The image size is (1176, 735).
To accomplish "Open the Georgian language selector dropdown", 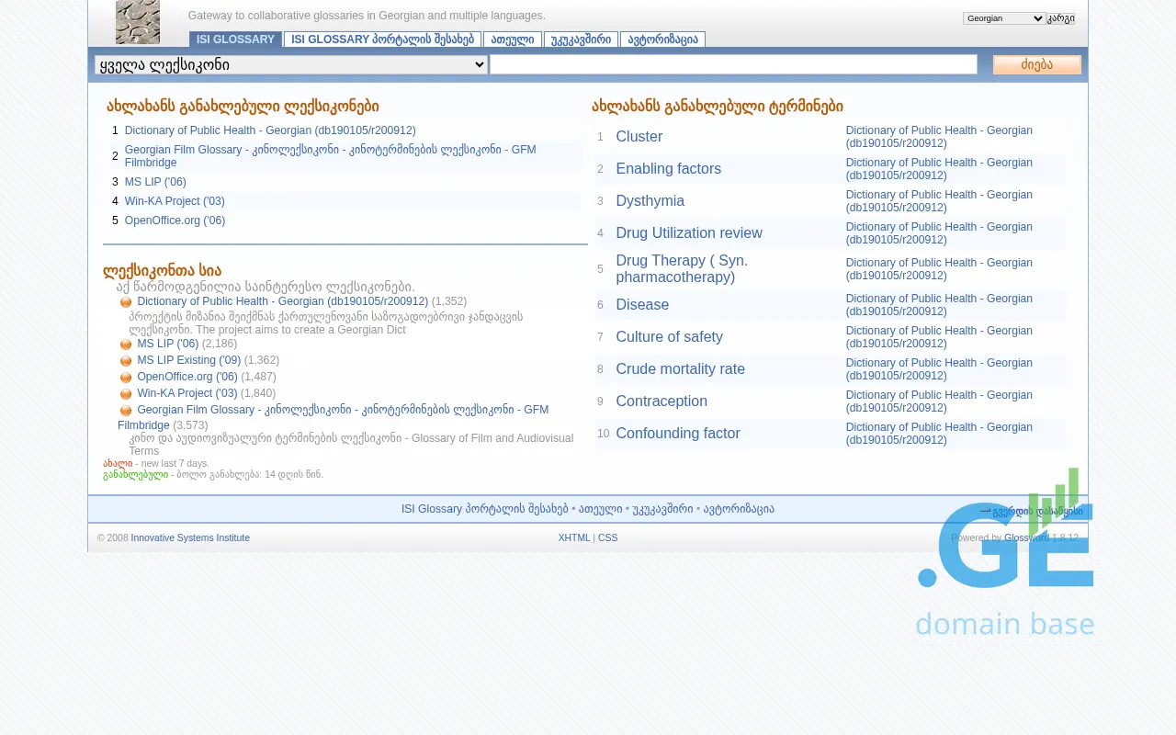I will (1003, 18).
